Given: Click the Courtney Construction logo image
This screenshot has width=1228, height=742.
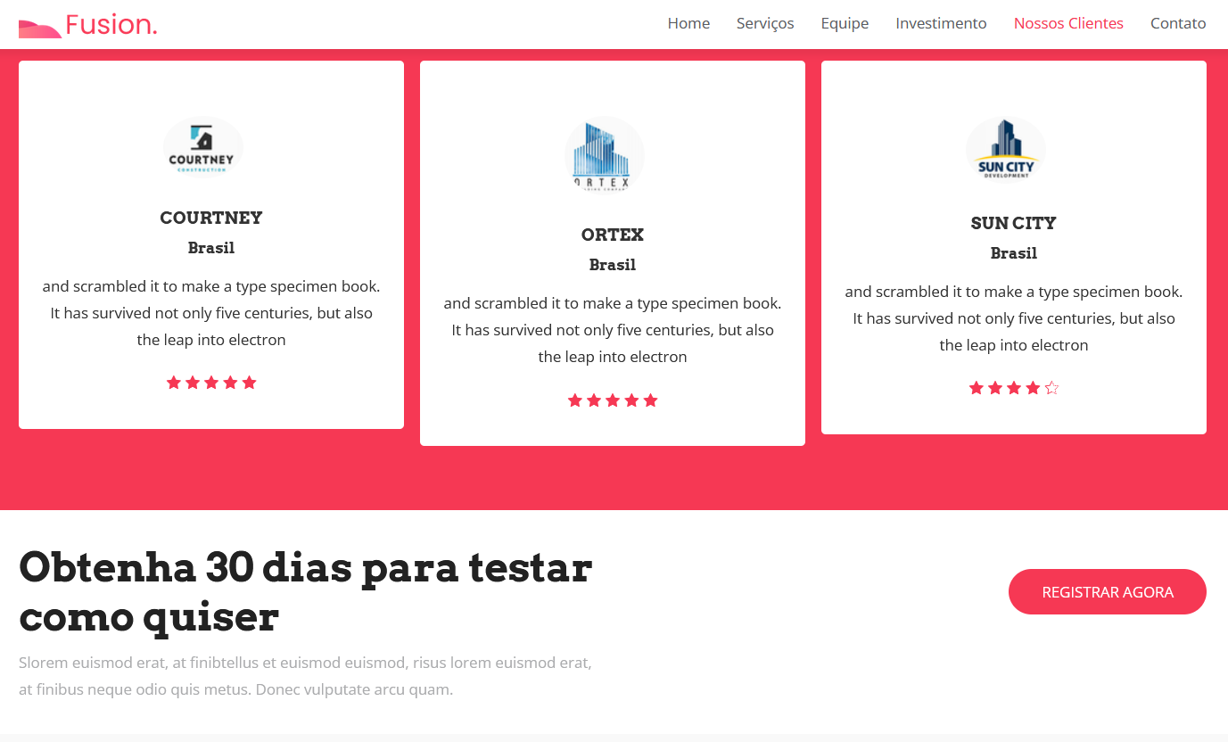Looking at the screenshot, I should (202, 148).
